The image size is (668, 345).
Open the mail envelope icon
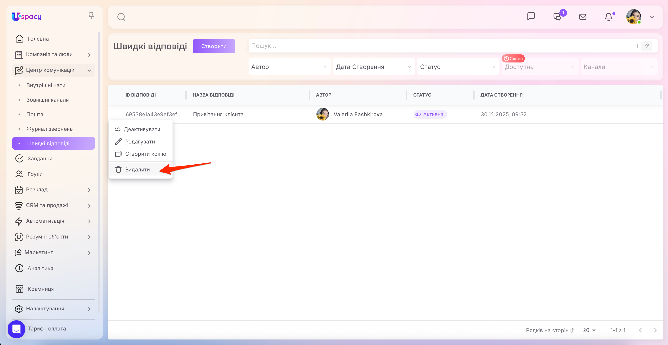click(583, 17)
